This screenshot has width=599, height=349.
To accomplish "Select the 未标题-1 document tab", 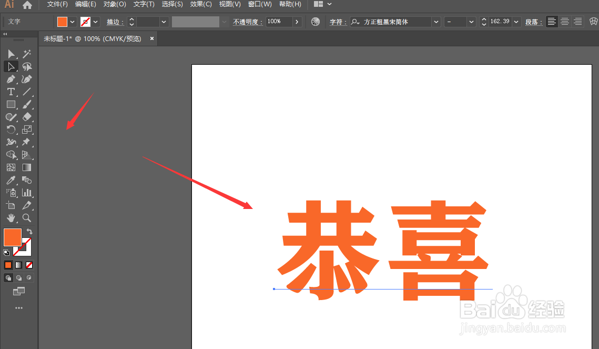I will pyautogui.click(x=93, y=38).
